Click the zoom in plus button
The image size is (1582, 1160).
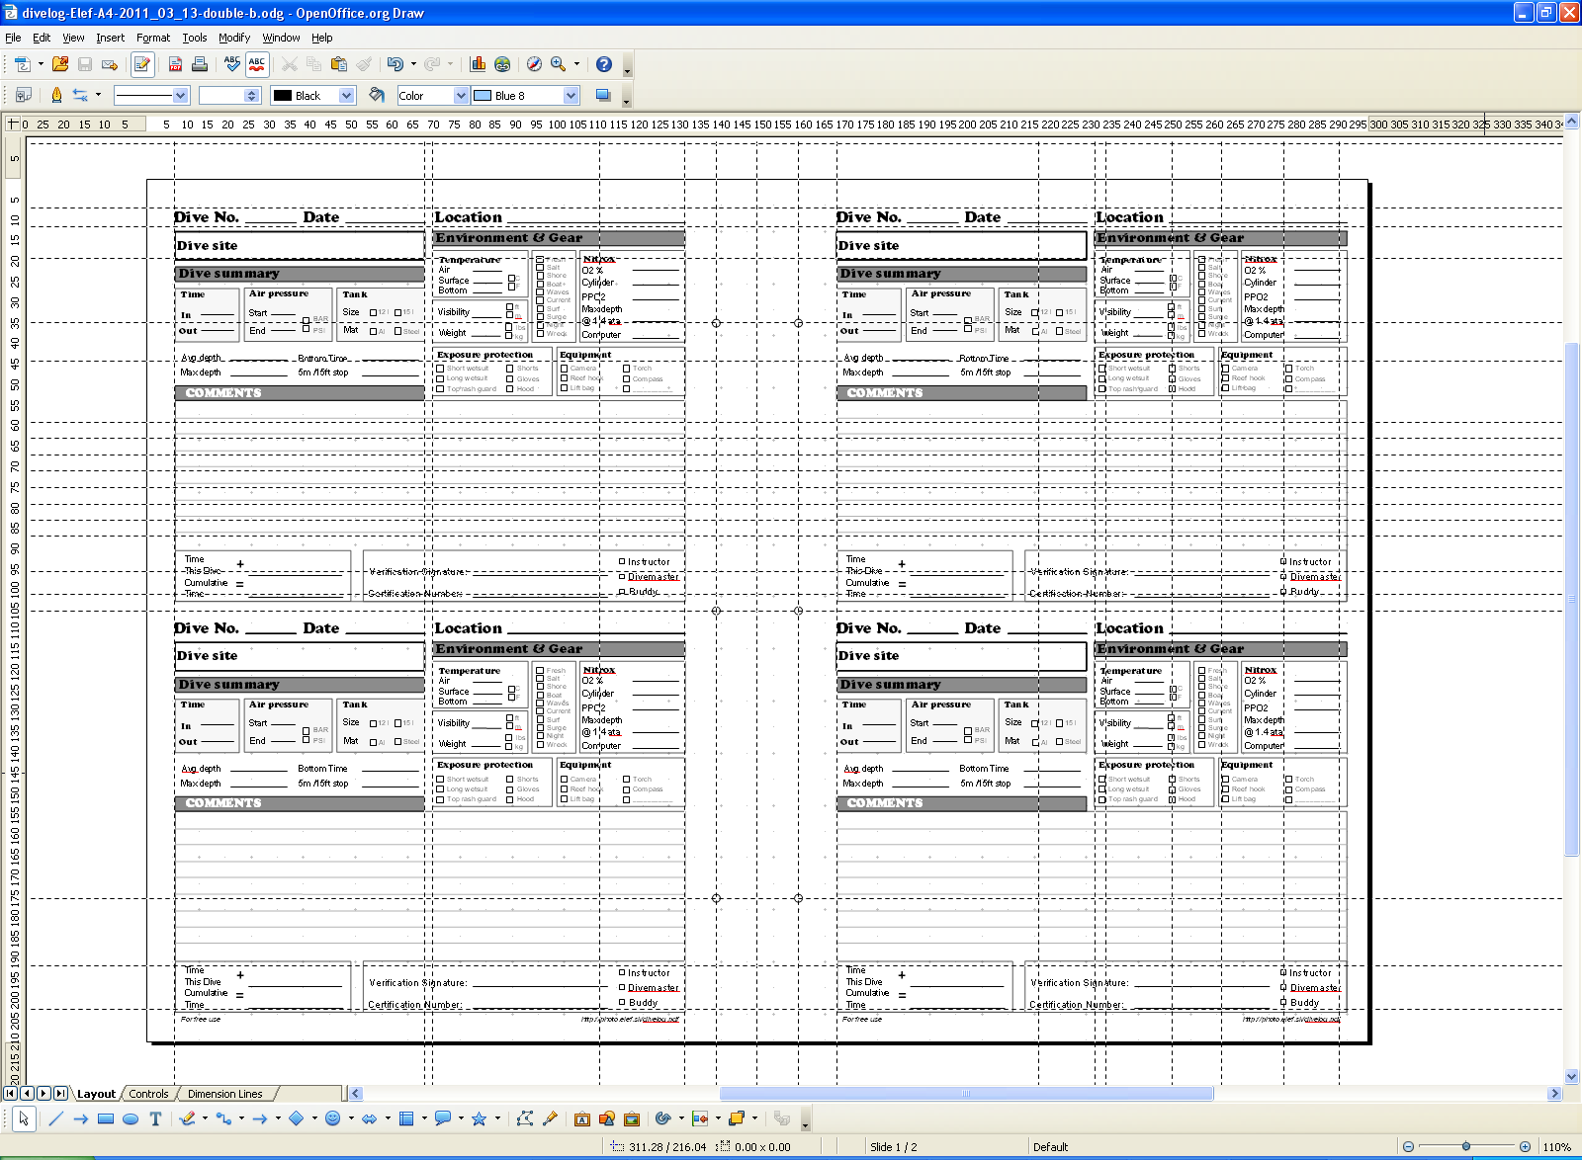1525,1147
